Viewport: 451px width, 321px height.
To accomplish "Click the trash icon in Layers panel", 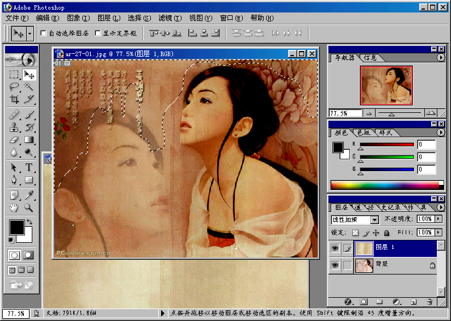I will pyautogui.click(x=429, y=302).
